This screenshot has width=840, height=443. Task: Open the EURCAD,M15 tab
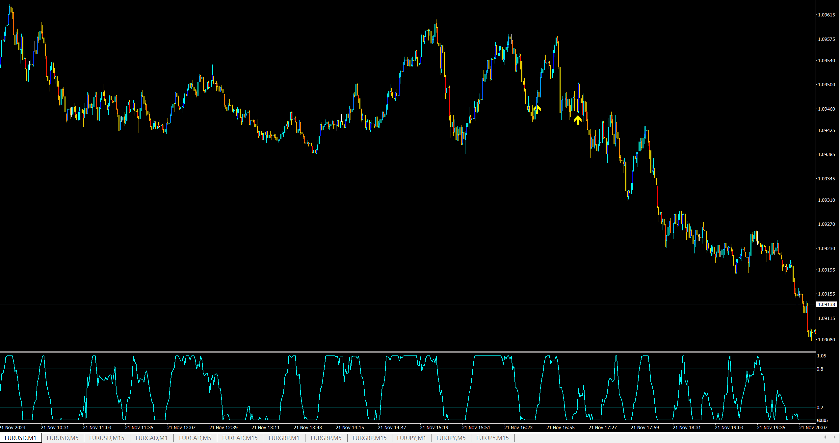point(240,438)
